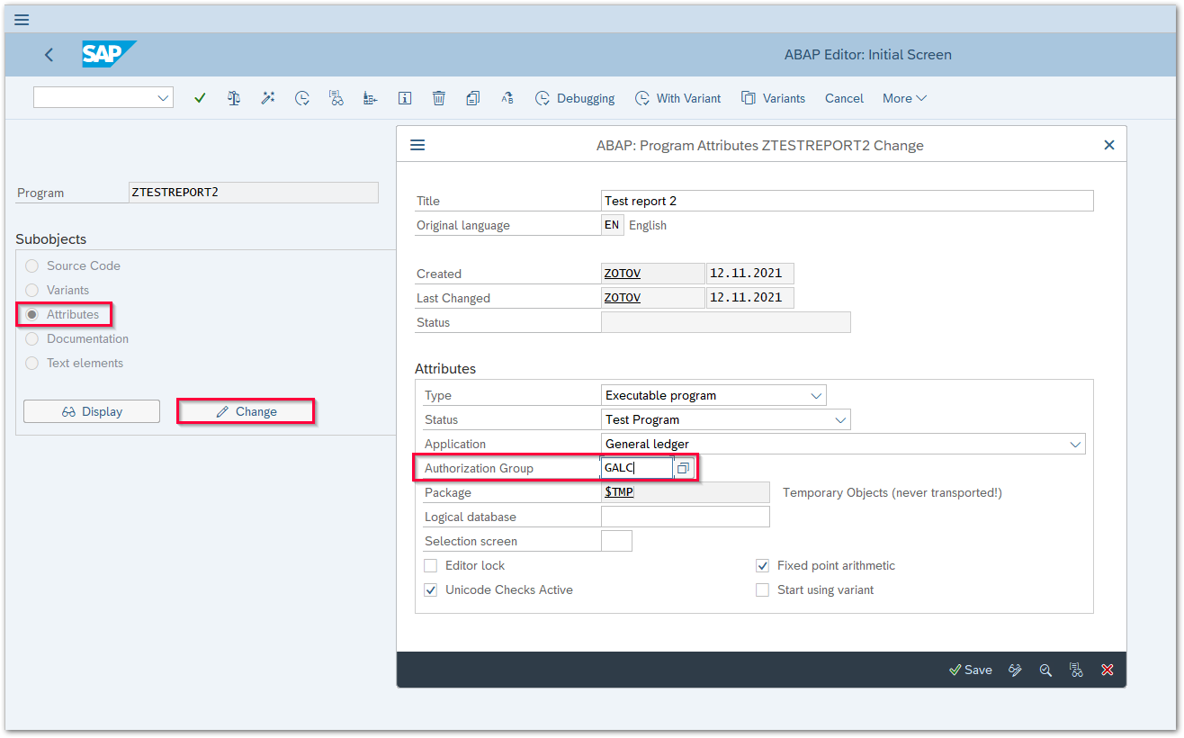Rename the program with the A-B icon
Viewport: 1184px width, 738px height.
point(507,98)
